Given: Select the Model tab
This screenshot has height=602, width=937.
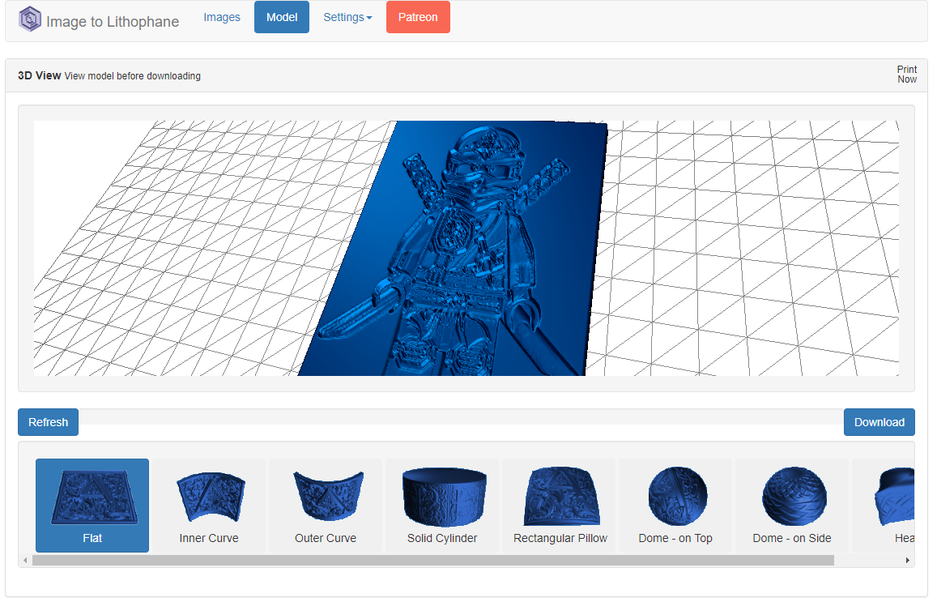Looking at the screenshot, I should 282,17.
